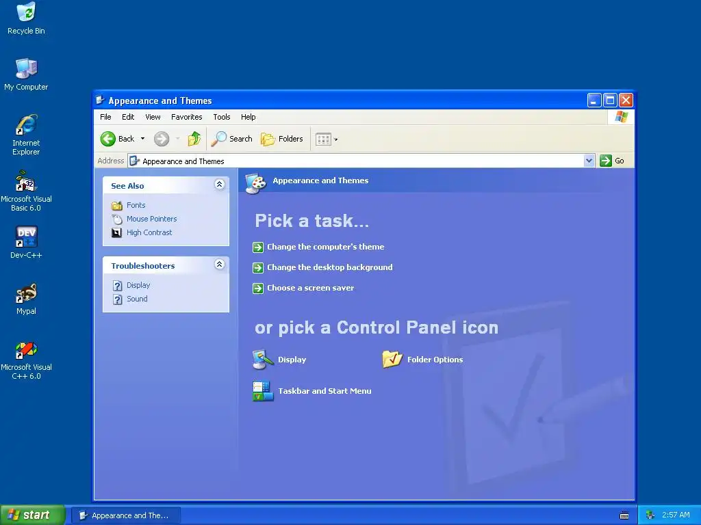Click the High Contrast icon
This screenshot has width=701, height=525.
coord(116,233)
